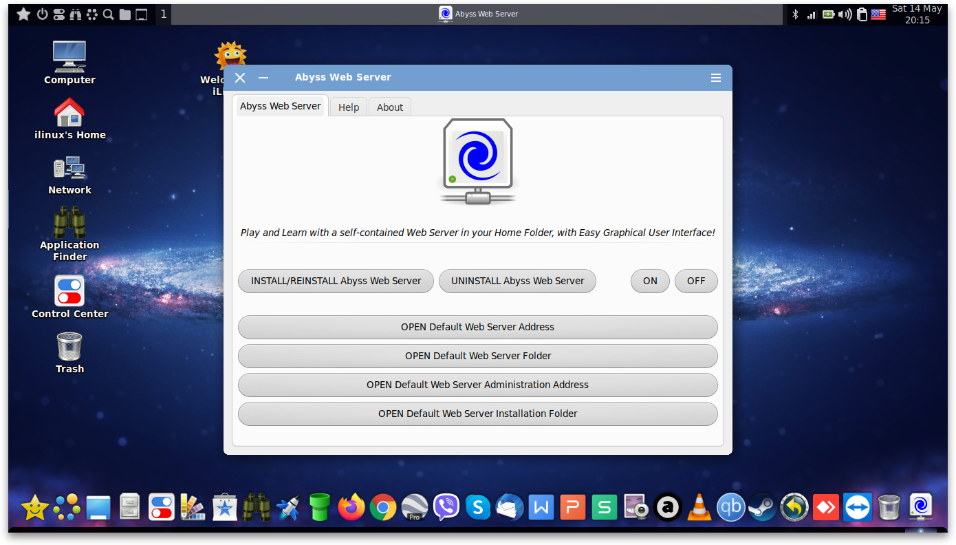Open the About tab

point(390,107)
